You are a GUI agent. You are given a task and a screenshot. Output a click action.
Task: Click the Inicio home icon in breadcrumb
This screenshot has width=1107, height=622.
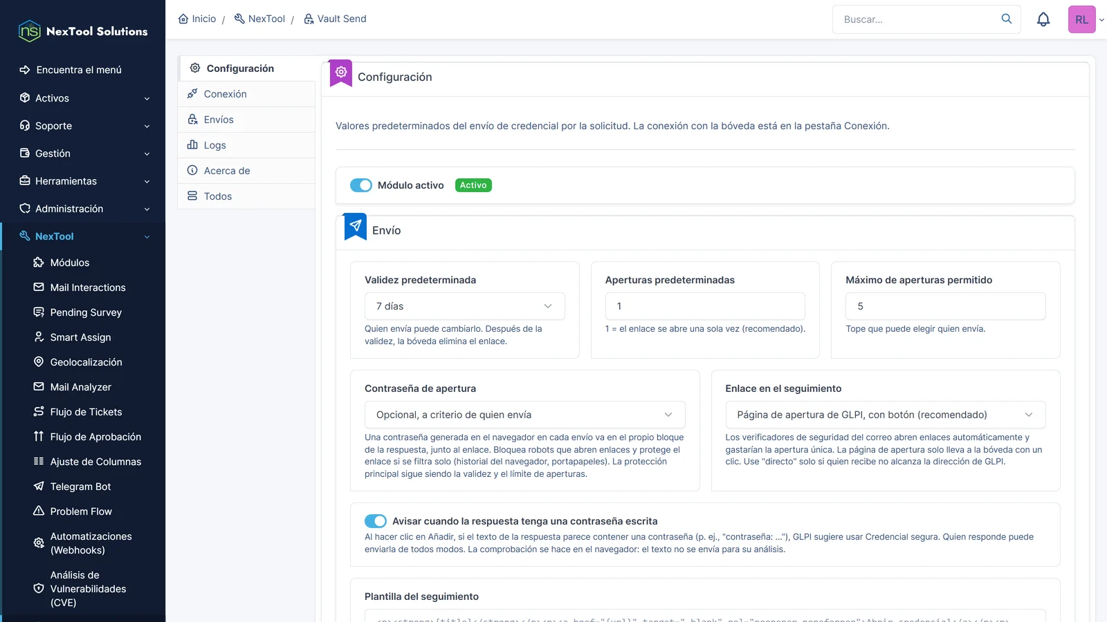tap(183, 19)
